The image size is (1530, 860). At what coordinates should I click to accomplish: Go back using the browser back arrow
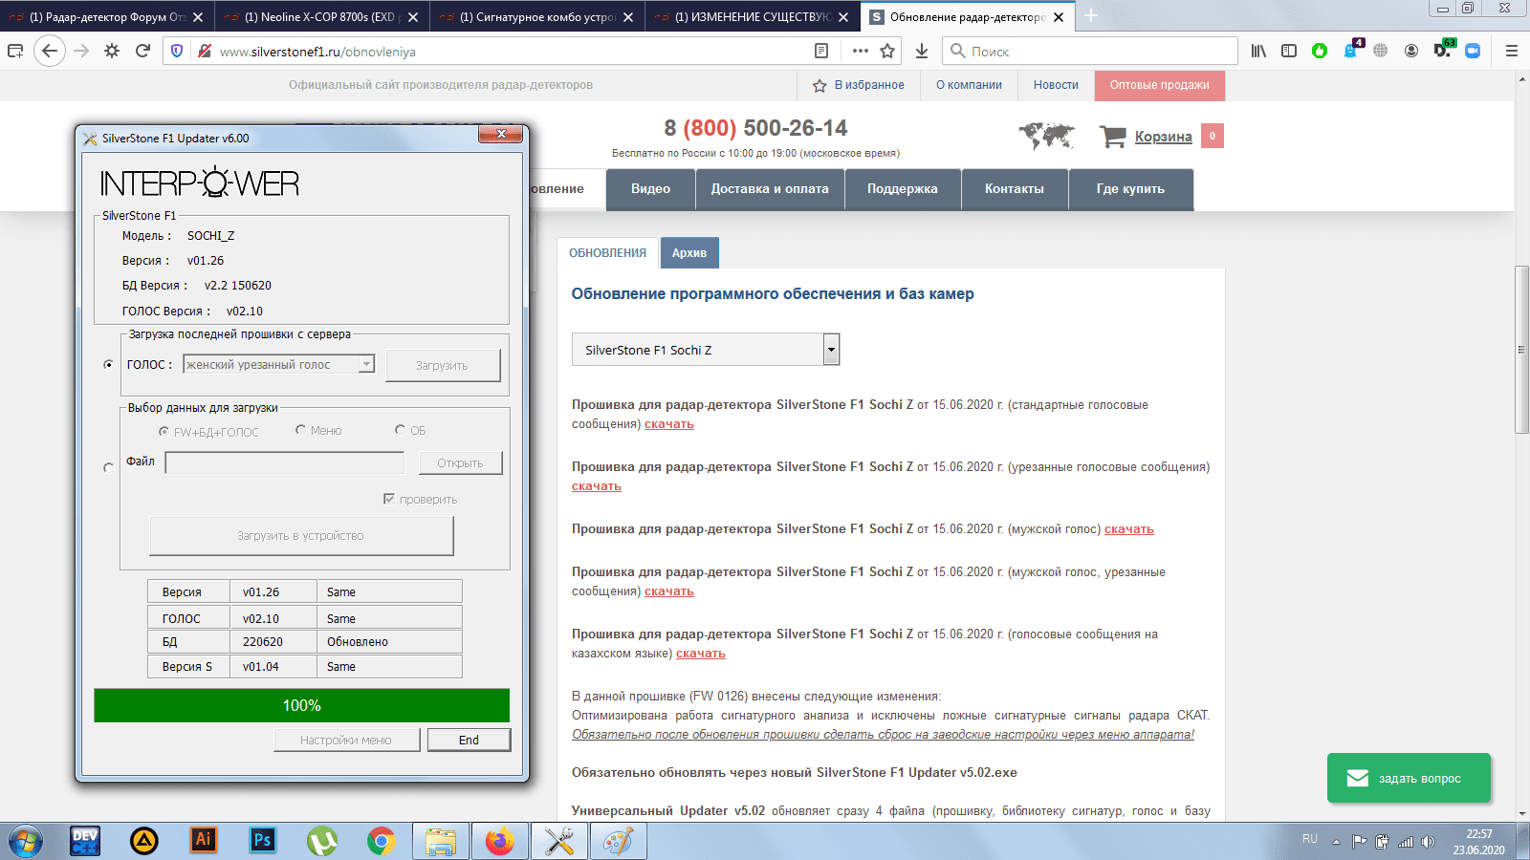[x=50, y=51]
